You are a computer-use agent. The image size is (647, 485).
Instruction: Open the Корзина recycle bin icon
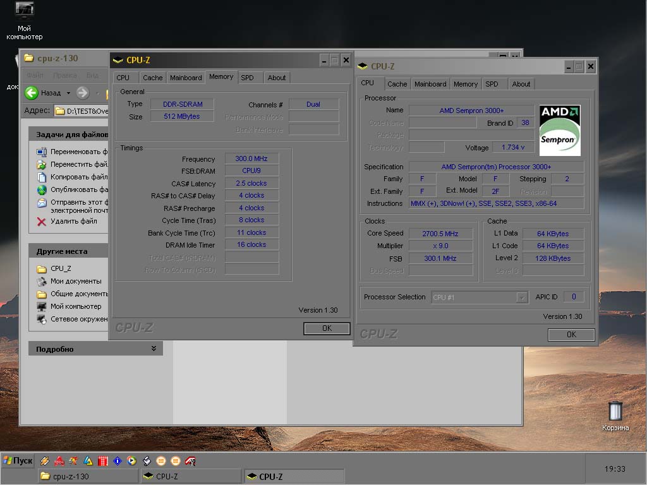pos(615,416)
